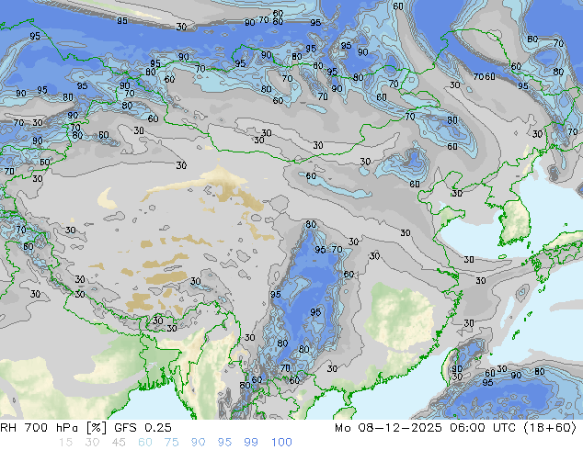Click the 'RH 700 hPa [%]' title text

pos(53,428)
